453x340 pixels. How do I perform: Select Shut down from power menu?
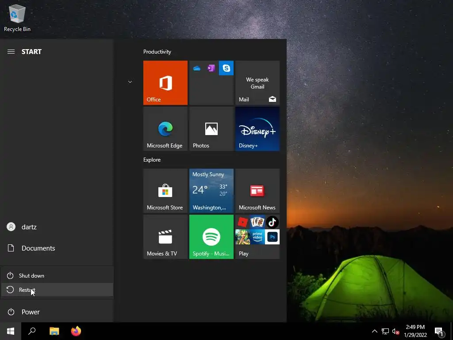[57, 275]
